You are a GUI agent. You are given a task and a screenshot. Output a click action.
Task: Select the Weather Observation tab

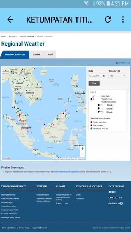[x=15, y=55]
